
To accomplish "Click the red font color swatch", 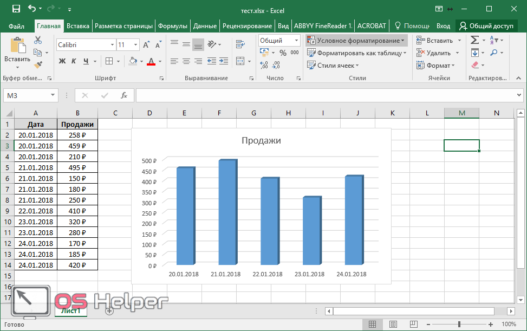I will click(x=151, y=61).
